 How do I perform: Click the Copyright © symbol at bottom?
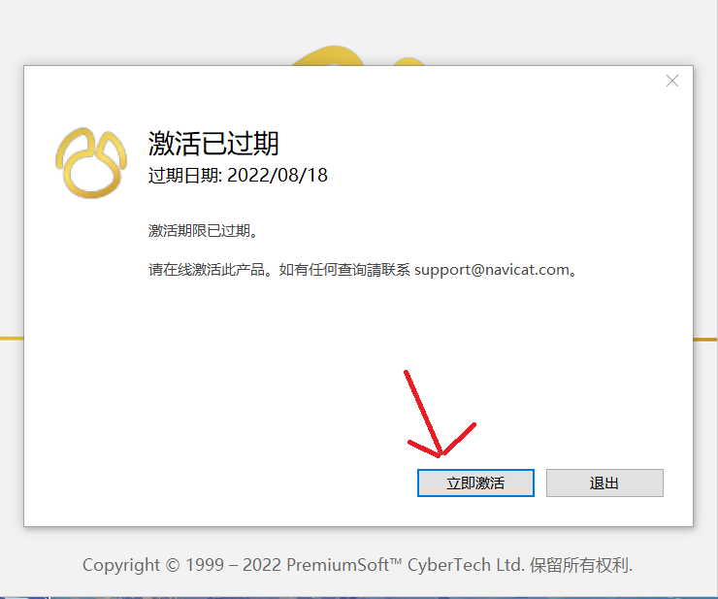click(172, 565)
